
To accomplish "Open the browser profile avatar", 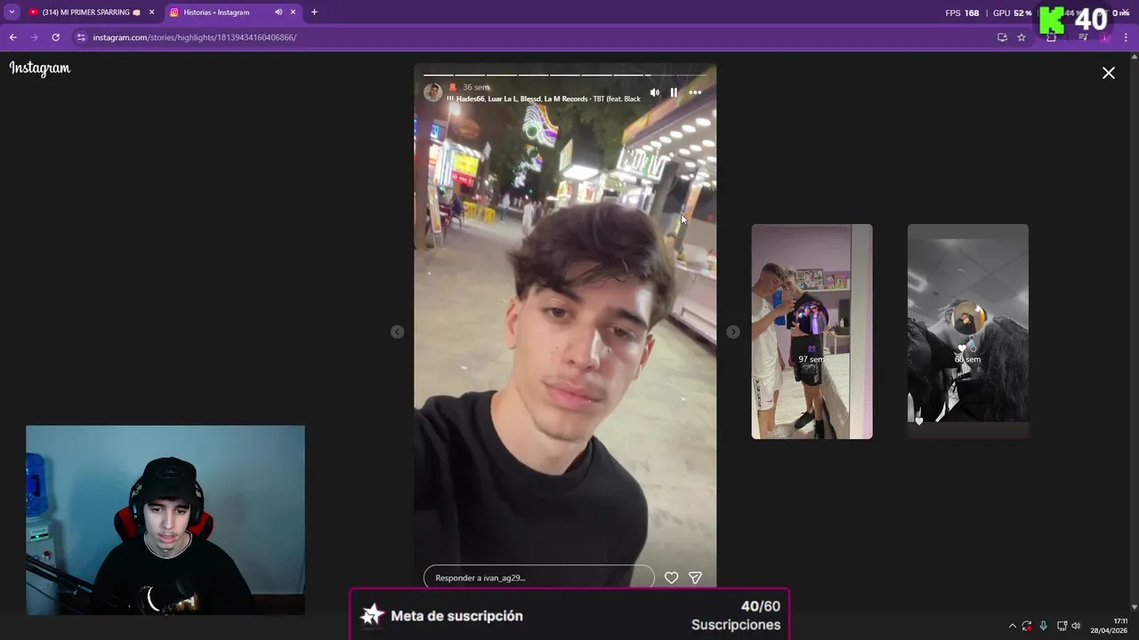I will click(1104, 37).
